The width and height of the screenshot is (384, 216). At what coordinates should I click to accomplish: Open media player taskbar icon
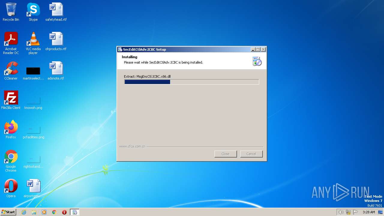(44, 212)
